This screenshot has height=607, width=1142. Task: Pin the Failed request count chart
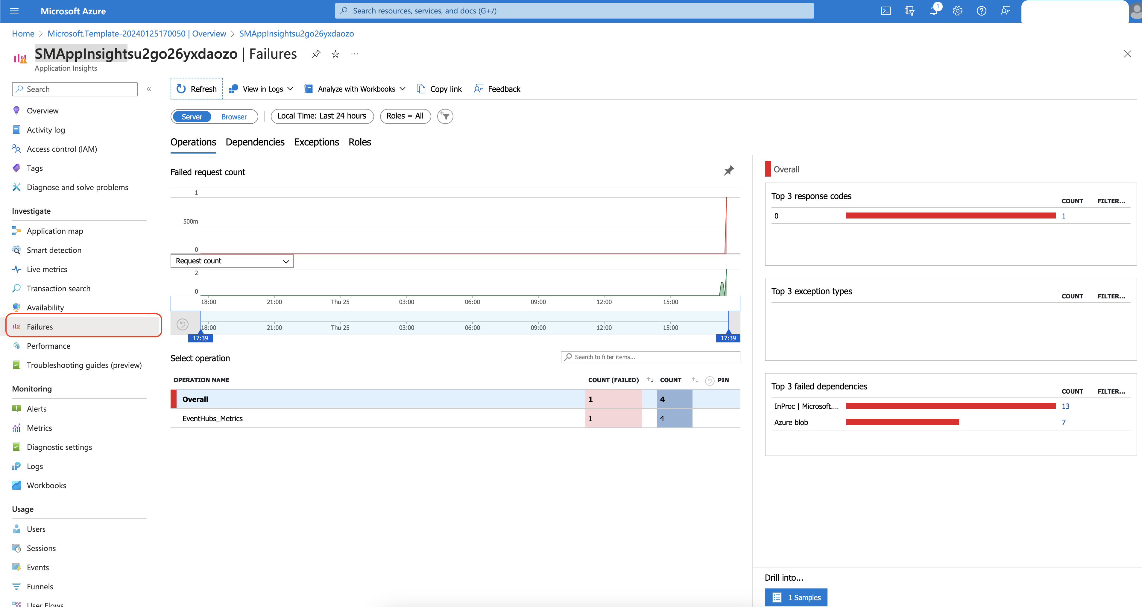pyautogui.click(x=729, y=171)
